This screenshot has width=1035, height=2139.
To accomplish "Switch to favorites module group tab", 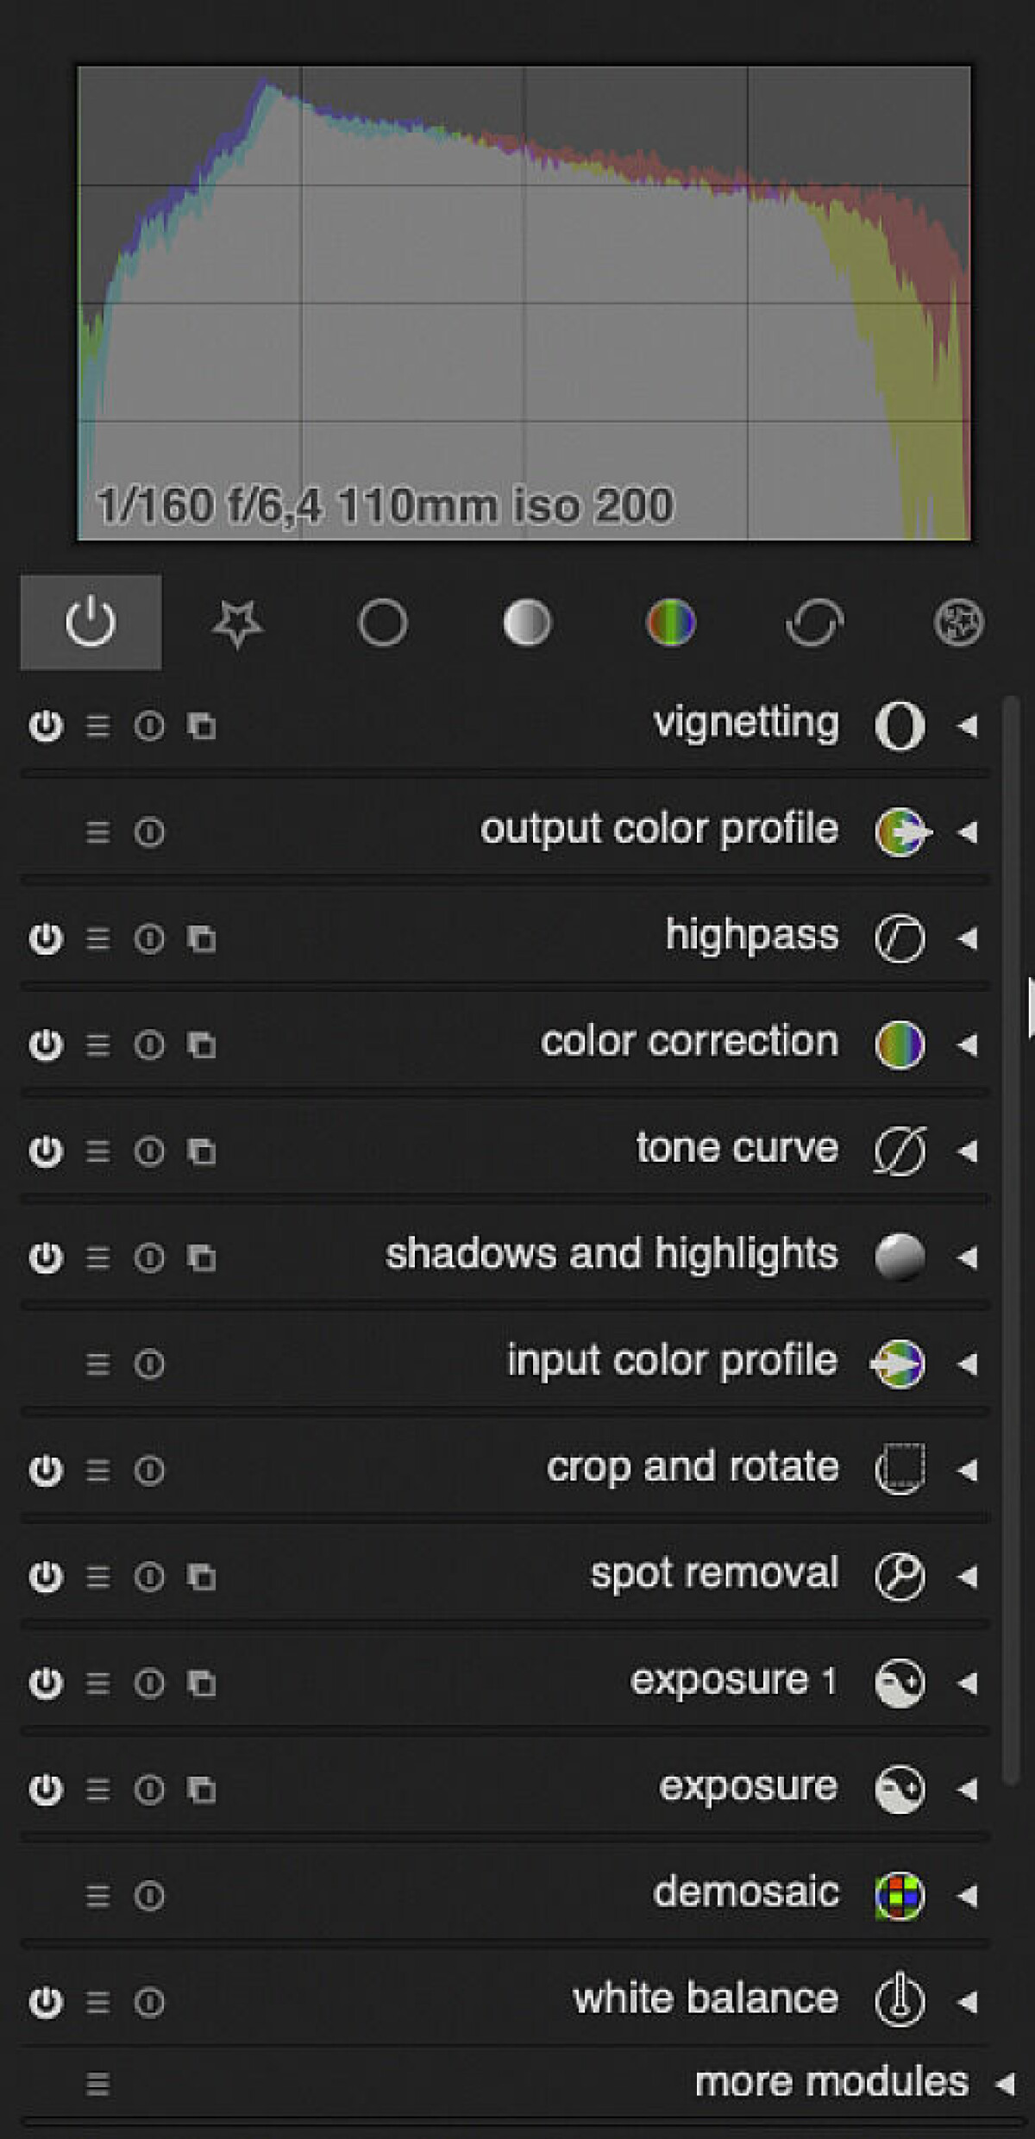I will pyautogui.click(x=237, y=623).
